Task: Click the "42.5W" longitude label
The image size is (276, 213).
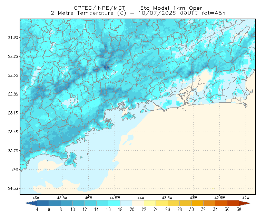Action: [220, 198]
